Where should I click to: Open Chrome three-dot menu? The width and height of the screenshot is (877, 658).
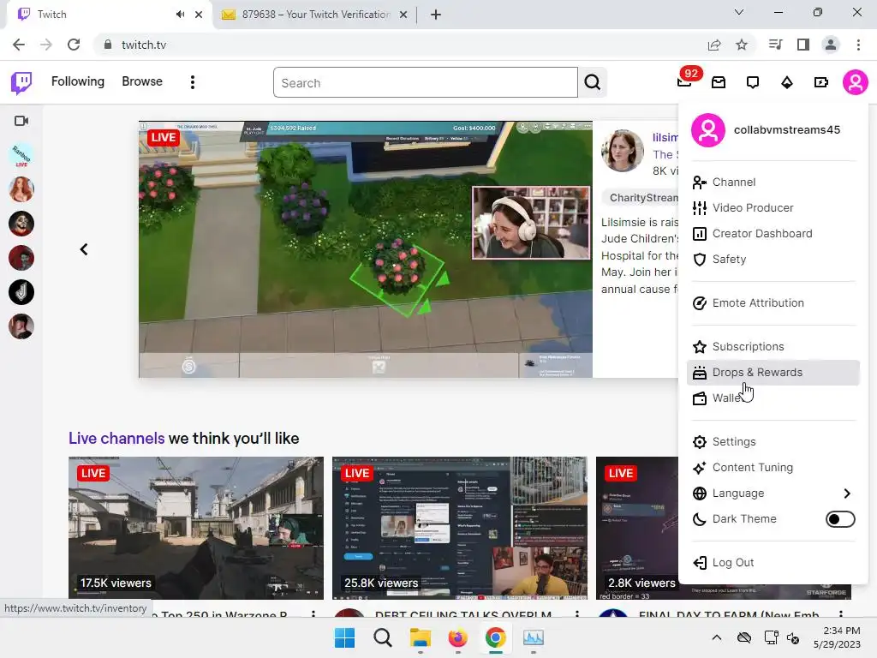click(x=858, y=45)
